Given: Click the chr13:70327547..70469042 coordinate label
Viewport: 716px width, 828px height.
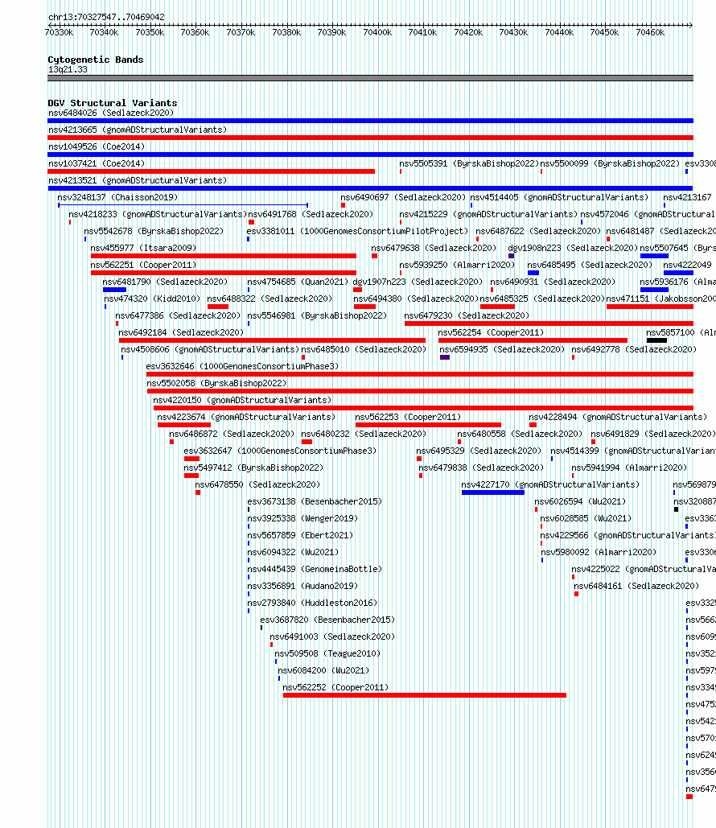Looking at the screenshot, I should click(106, 17).
